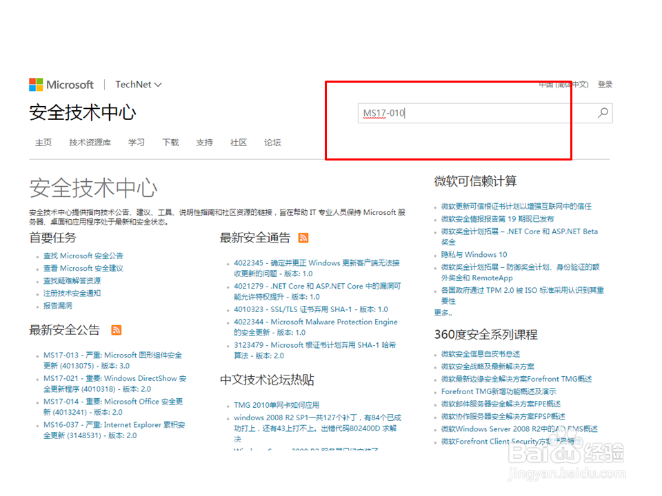Image resolution: width=662 pixels, height=496 pixels.
Task: Open bounty program .NET Core ASP.NET Beta link
Action: (x=520, y=236)
